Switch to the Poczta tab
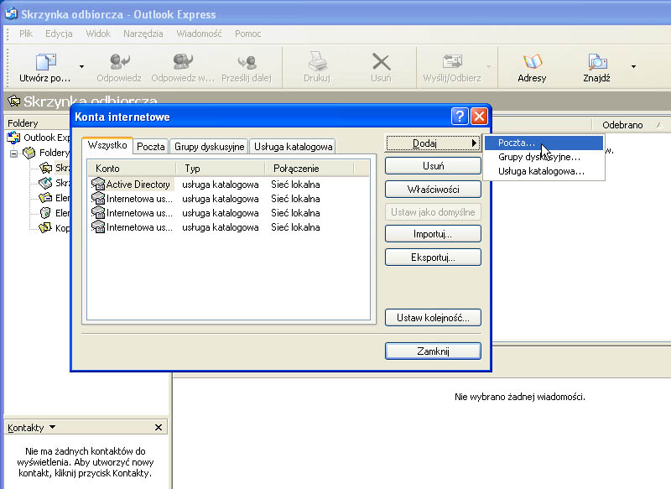The height and width of the screenshot is (489, 671). point(151,147)
